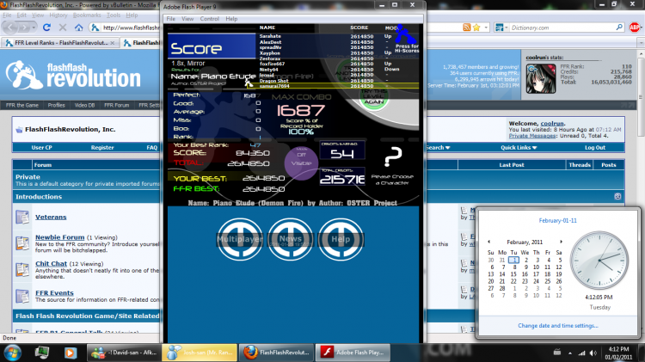
Task: Switch to Adobe Flash Player taskbar item
Action: (x=353, y=353)
